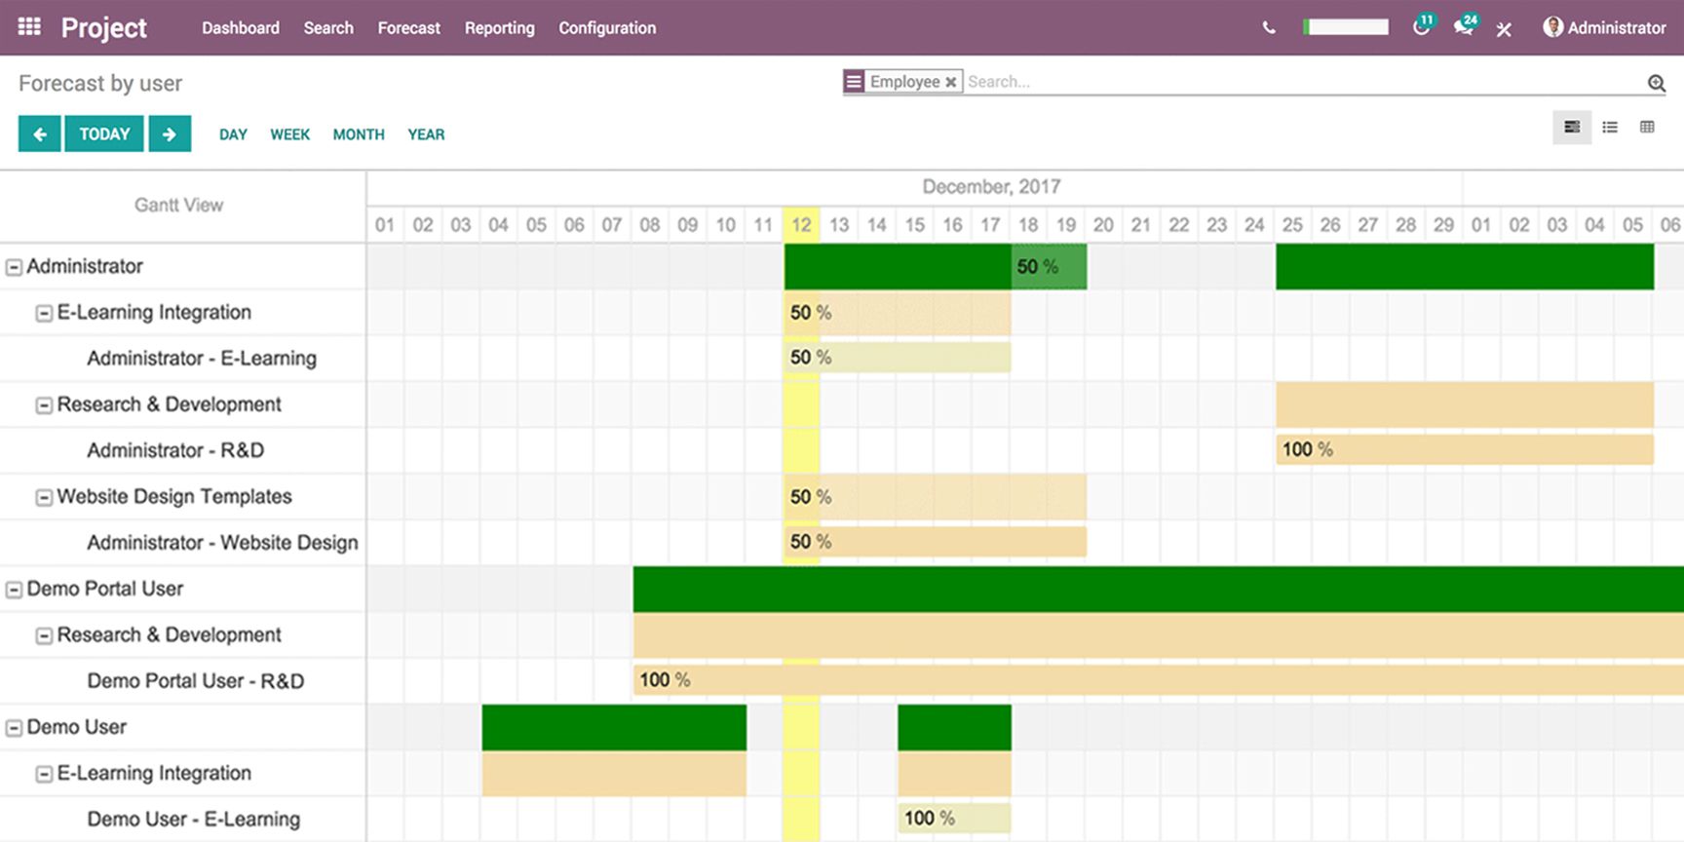Screen dimensions: 1684x842
Task: Click into the Search input field
Action: (1296, 82)
